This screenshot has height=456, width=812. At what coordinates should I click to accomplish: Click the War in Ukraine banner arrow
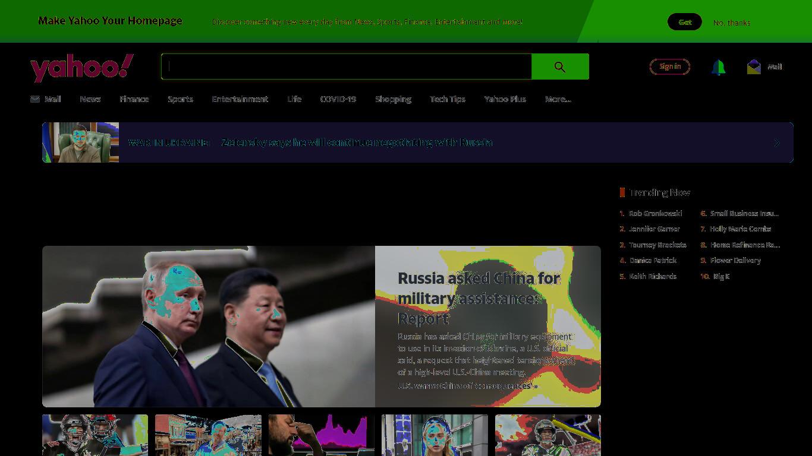[x=777, y=142]
